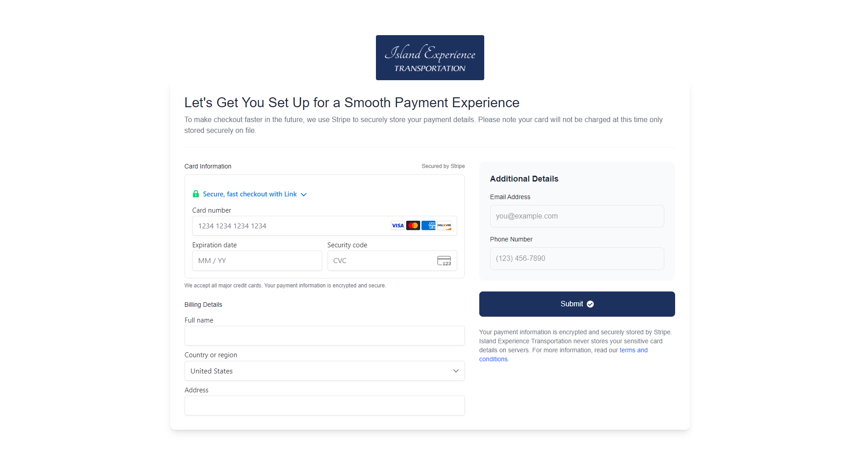
Task: Click the Island Experience Transportation logo
Action: click(x=430, y=57)
